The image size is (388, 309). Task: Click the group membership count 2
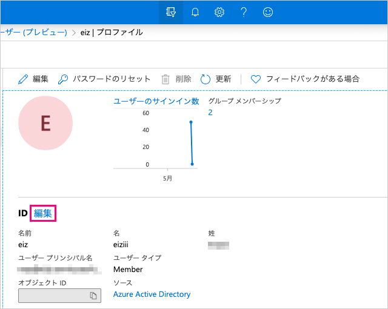[210, 112]
